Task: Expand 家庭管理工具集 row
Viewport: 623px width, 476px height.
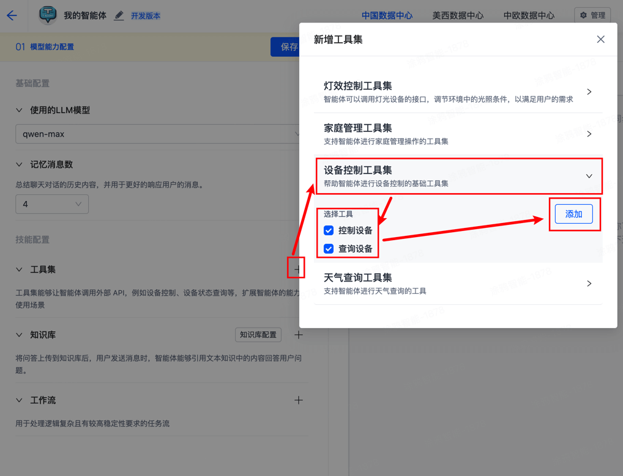Action: coord(458,134)
